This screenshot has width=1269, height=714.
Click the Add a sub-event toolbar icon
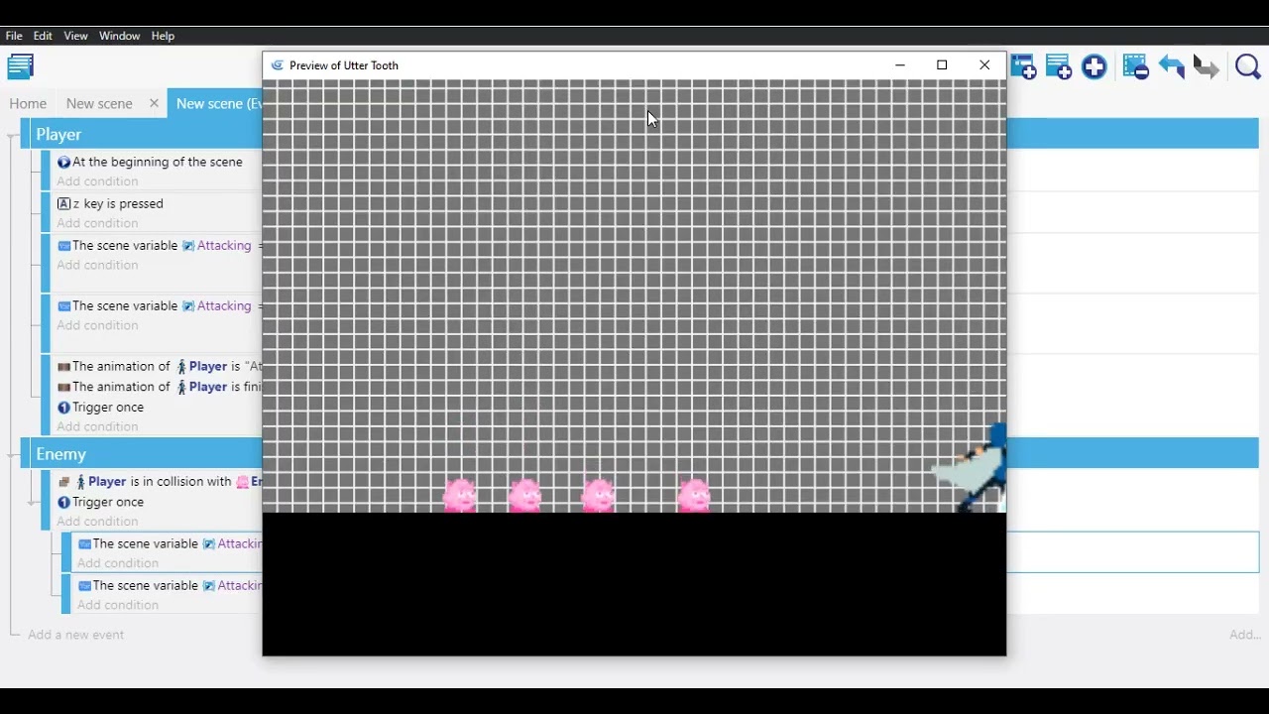(1059, 66)
